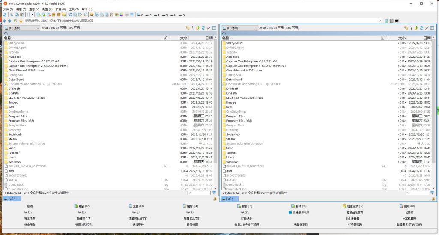Click right panel layout window icon
The height and width of the screenshot is (235, 439).
tap(432, 28)
